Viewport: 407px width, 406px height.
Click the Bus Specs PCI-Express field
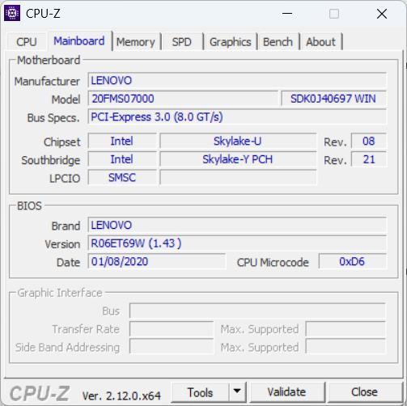(237, 117)
